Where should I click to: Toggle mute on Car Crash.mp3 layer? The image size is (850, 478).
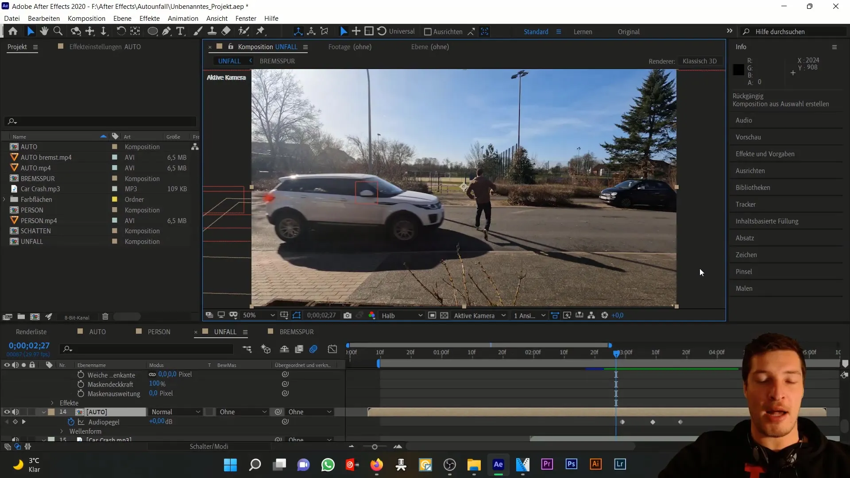point(15,439)
